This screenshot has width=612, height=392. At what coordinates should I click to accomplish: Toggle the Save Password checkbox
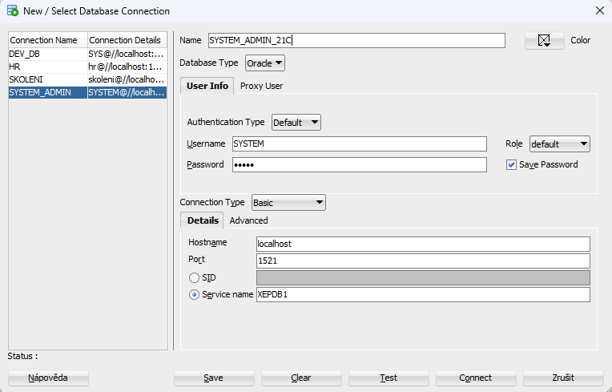[x=512, y=164]
